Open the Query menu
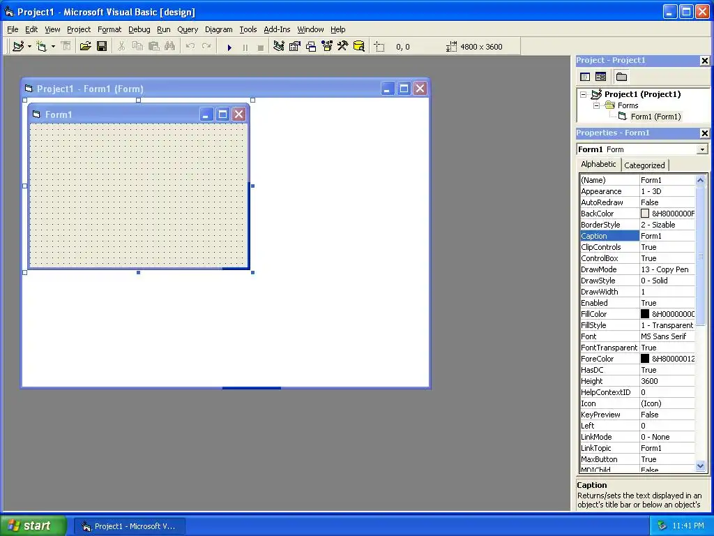Image resolution: width=714 pixels, height=536 pixels. coord(188,29)
